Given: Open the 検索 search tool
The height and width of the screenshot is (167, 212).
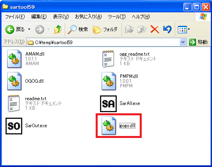Looking at the screenshot, I should [x=78, y=29].
